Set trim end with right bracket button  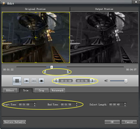click(92, 81)
